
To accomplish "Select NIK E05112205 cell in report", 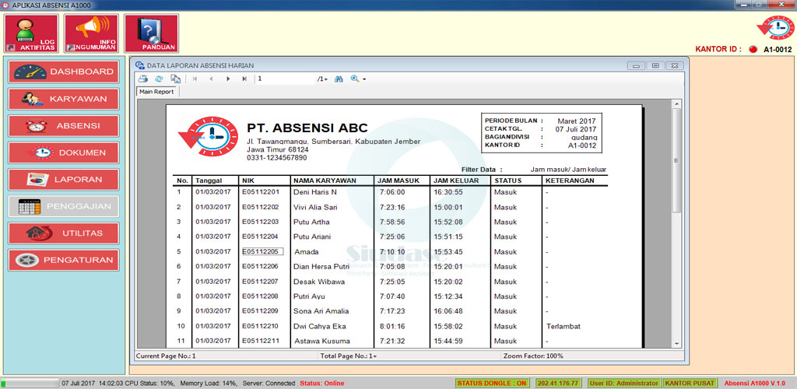I will tap(262, 251).
